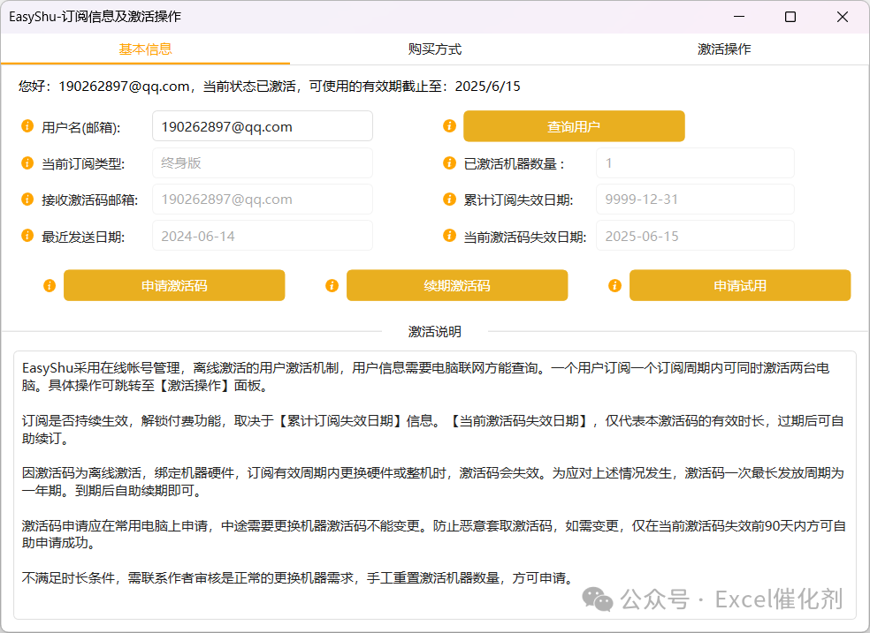Image resolution: width=870 pixels, height=633 pixels.
Task: Click the 申请试用 button
Action: click(x=740, y=285)
